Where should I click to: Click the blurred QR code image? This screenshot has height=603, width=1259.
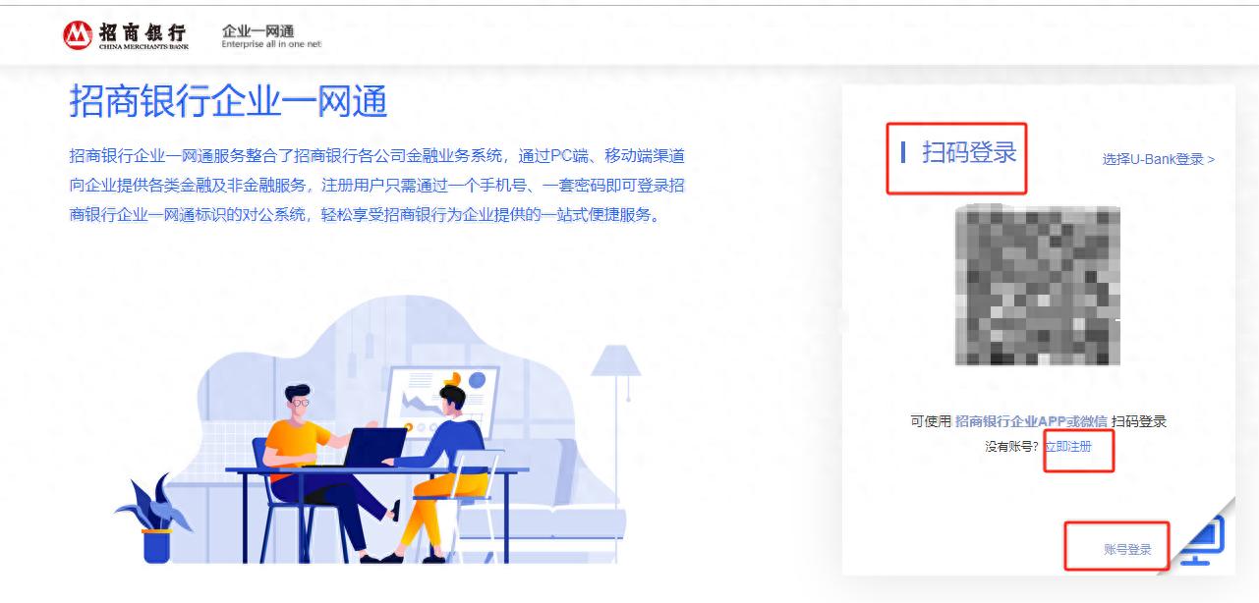[1038, 285]
